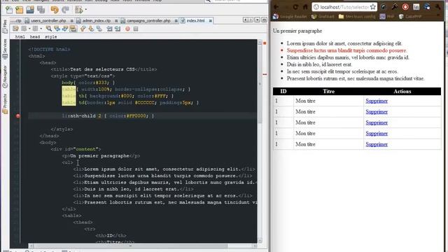
Task: Click the Open Project icon in NetBeans toolbar
Action: point(30,10)
